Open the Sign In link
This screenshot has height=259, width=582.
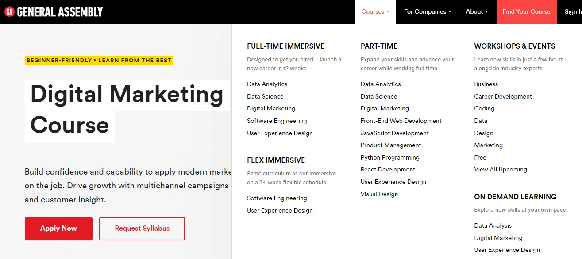(x=573, y=12)
